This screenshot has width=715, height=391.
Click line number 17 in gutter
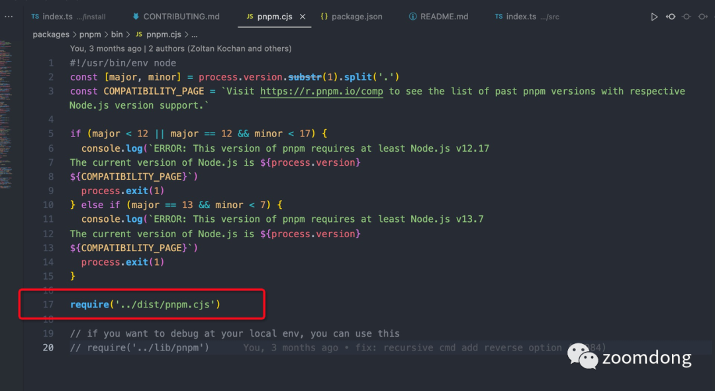tap(48, 304)
